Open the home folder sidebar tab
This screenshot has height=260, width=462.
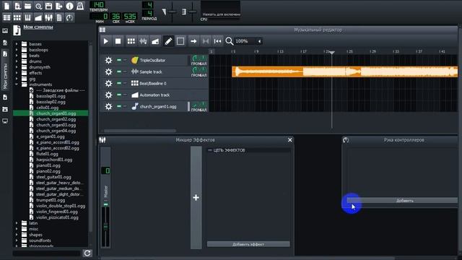pyautogui.click(x=5, y=109)
